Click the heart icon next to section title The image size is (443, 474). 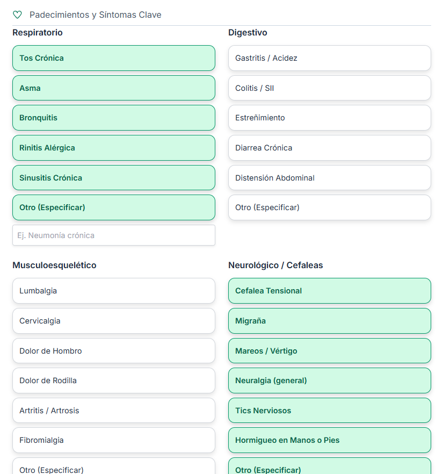17,15
